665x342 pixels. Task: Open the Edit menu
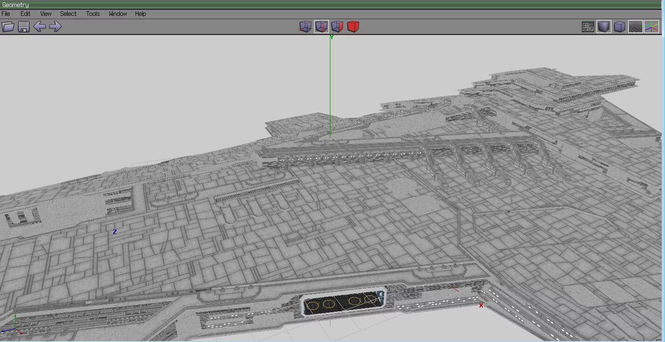(x=25, y=14)
